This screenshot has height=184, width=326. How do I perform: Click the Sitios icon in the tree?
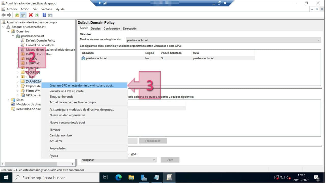(x=13, y=100)
